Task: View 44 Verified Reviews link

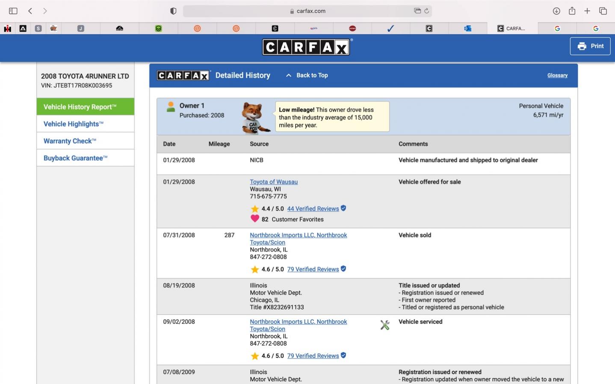Action: [313, 208]
